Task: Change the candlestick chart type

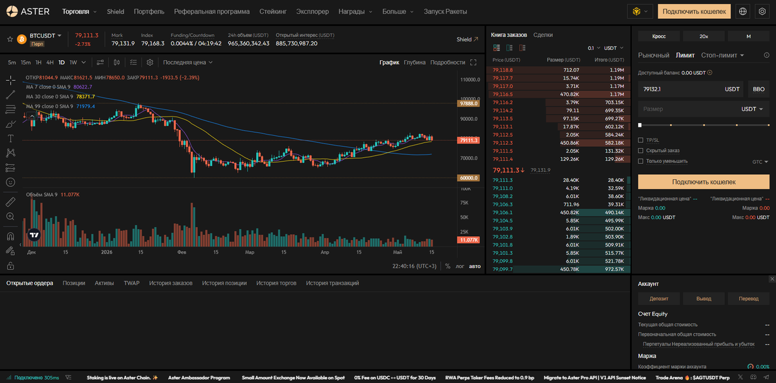Action: click(117, 63)
